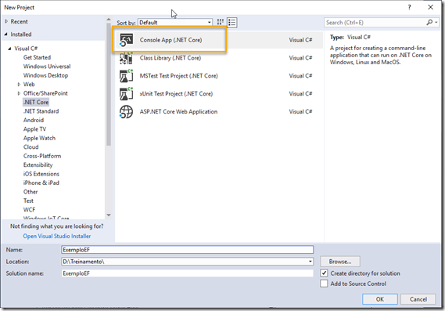The width and height of the screenshot is (445, 311).
Task: Expand the Office/SharePoint node
Action: pyautogui.click(x=19, y=93)
